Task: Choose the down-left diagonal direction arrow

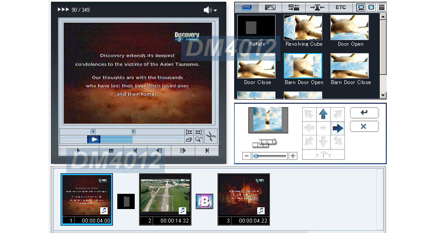Action: point(309,142)
